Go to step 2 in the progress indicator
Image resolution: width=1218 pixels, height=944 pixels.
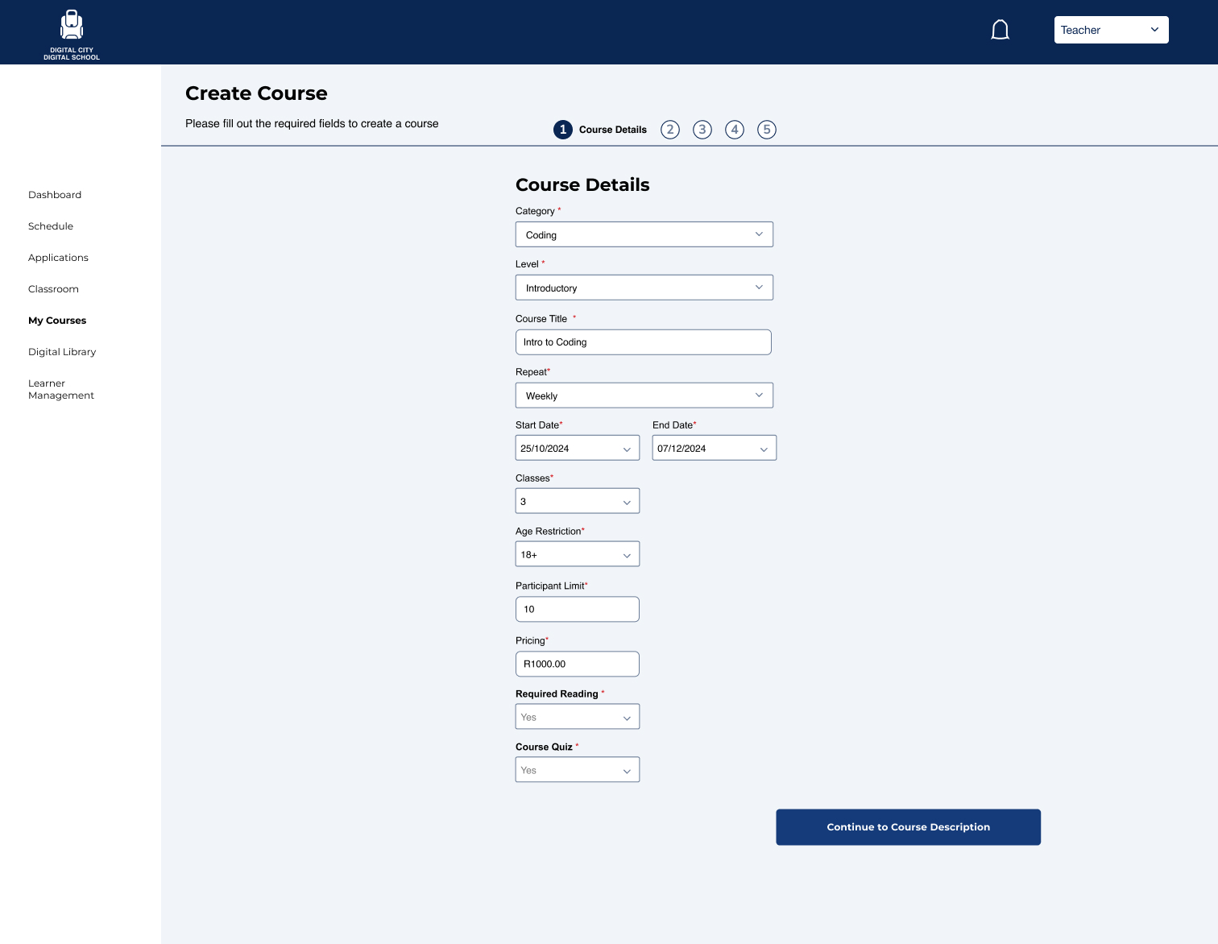[x=669, y=130]
